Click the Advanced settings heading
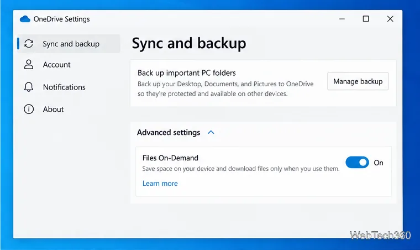This screenshot has width=420, height=250. (x=169, y=132)
